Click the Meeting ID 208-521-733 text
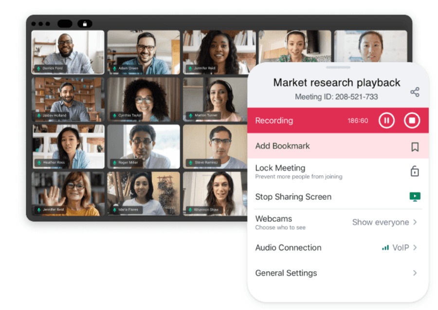 336,97
